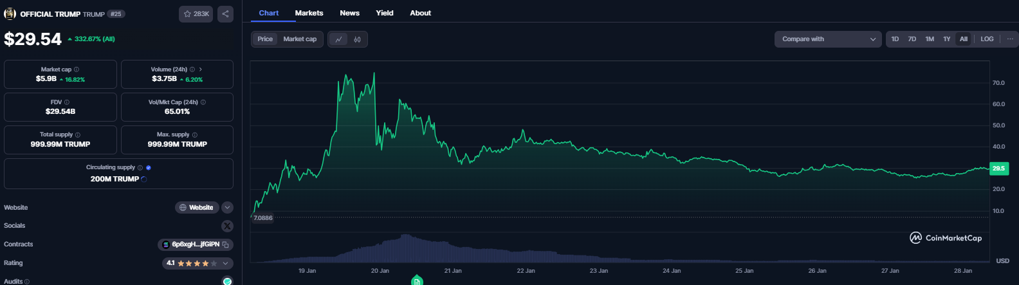This screenshot has height=285, width=1019.
Task: Switch to the Markets tab
Action: 309,13
